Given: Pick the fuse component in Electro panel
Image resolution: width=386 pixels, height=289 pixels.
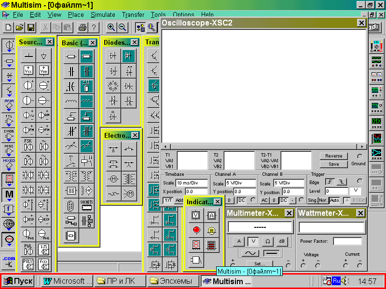Looking at the screenshot, I should [113, 194].
